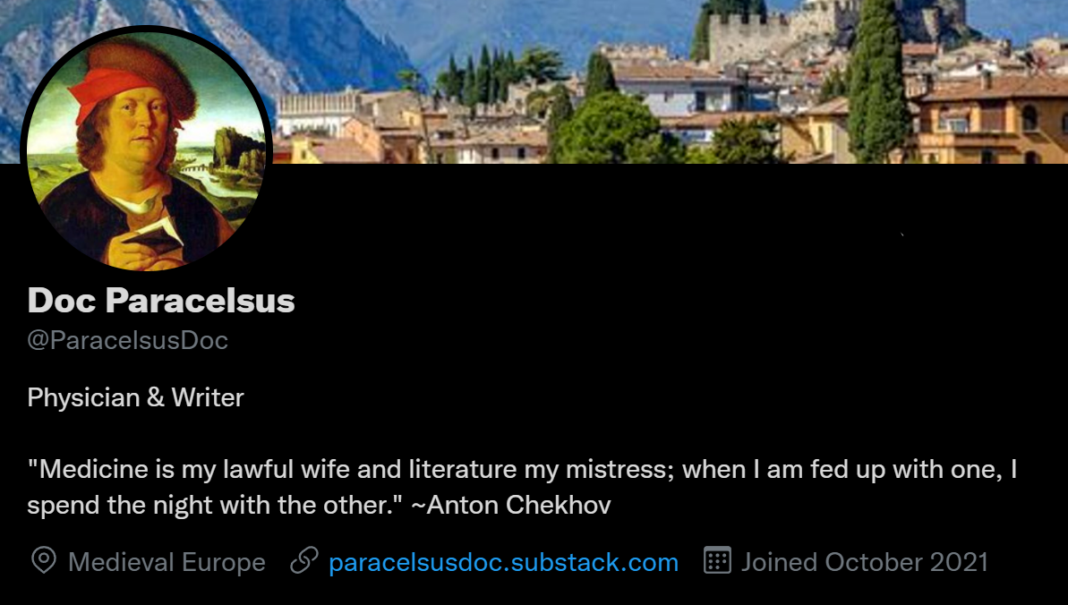1068x605 pixels.
Task: Click the tall cypress tree in banner
Action: pyautogui.click(x=877, y=81)
